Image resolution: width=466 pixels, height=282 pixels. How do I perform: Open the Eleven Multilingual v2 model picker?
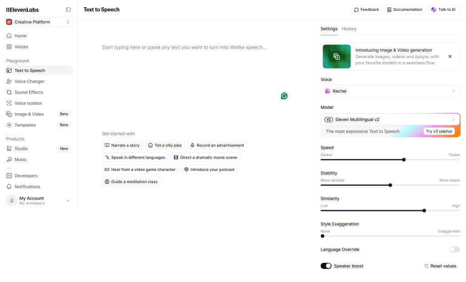(390, 119)
